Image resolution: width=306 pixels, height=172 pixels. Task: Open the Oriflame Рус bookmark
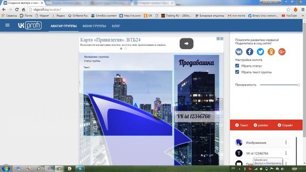[78, 16]
